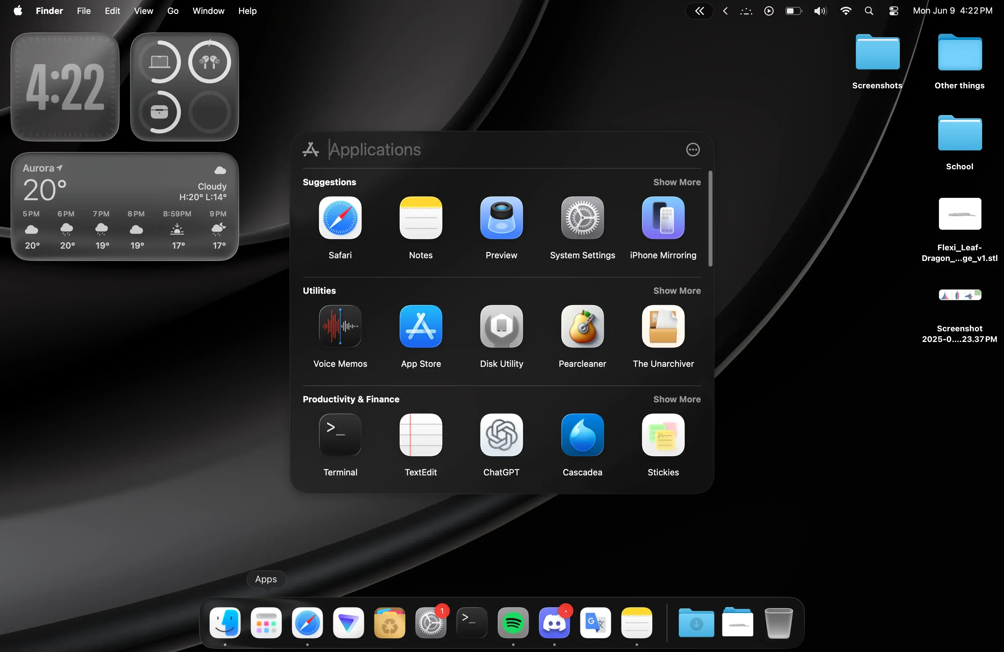Image resolution: width=1004 pixels, height=652 pixels.
Task: Open the Wi-Fi menu bar icon
Action: (x=845, y=11)
